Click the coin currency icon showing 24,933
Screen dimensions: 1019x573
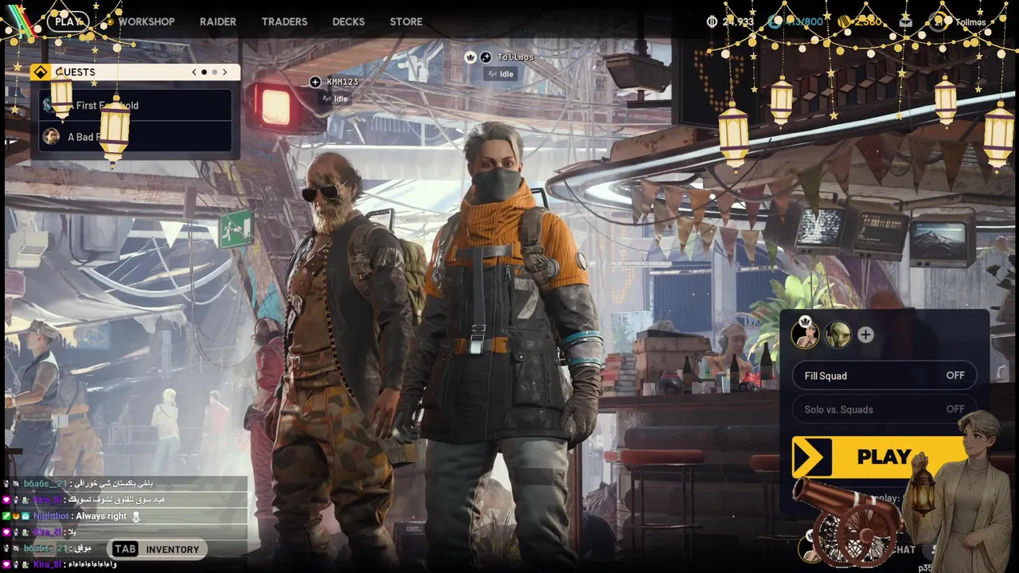click(x=712, y=21)
